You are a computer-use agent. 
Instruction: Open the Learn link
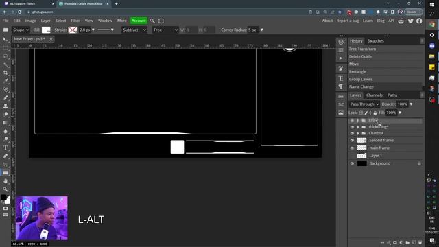(x=368, y=21)
